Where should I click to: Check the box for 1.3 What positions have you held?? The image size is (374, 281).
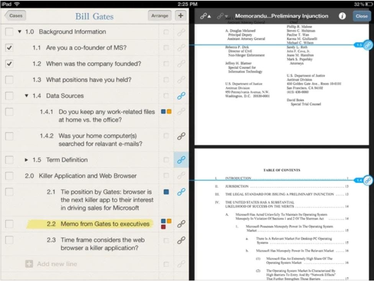[x=8, y=80]
